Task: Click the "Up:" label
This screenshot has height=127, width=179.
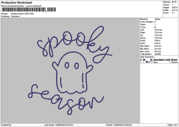Action: pos(142,35)
